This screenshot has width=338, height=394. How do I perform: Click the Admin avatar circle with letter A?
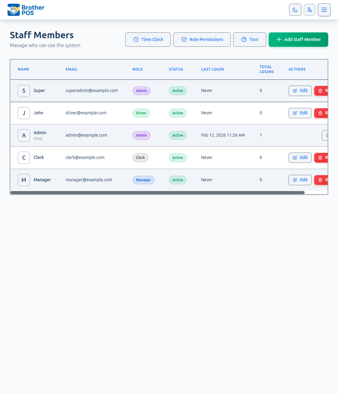point(24,135)
